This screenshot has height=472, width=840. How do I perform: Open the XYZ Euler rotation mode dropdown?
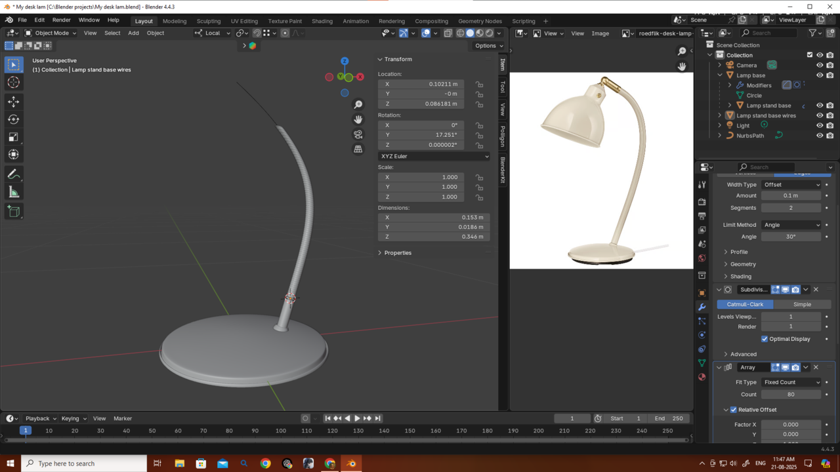(434, 157)
